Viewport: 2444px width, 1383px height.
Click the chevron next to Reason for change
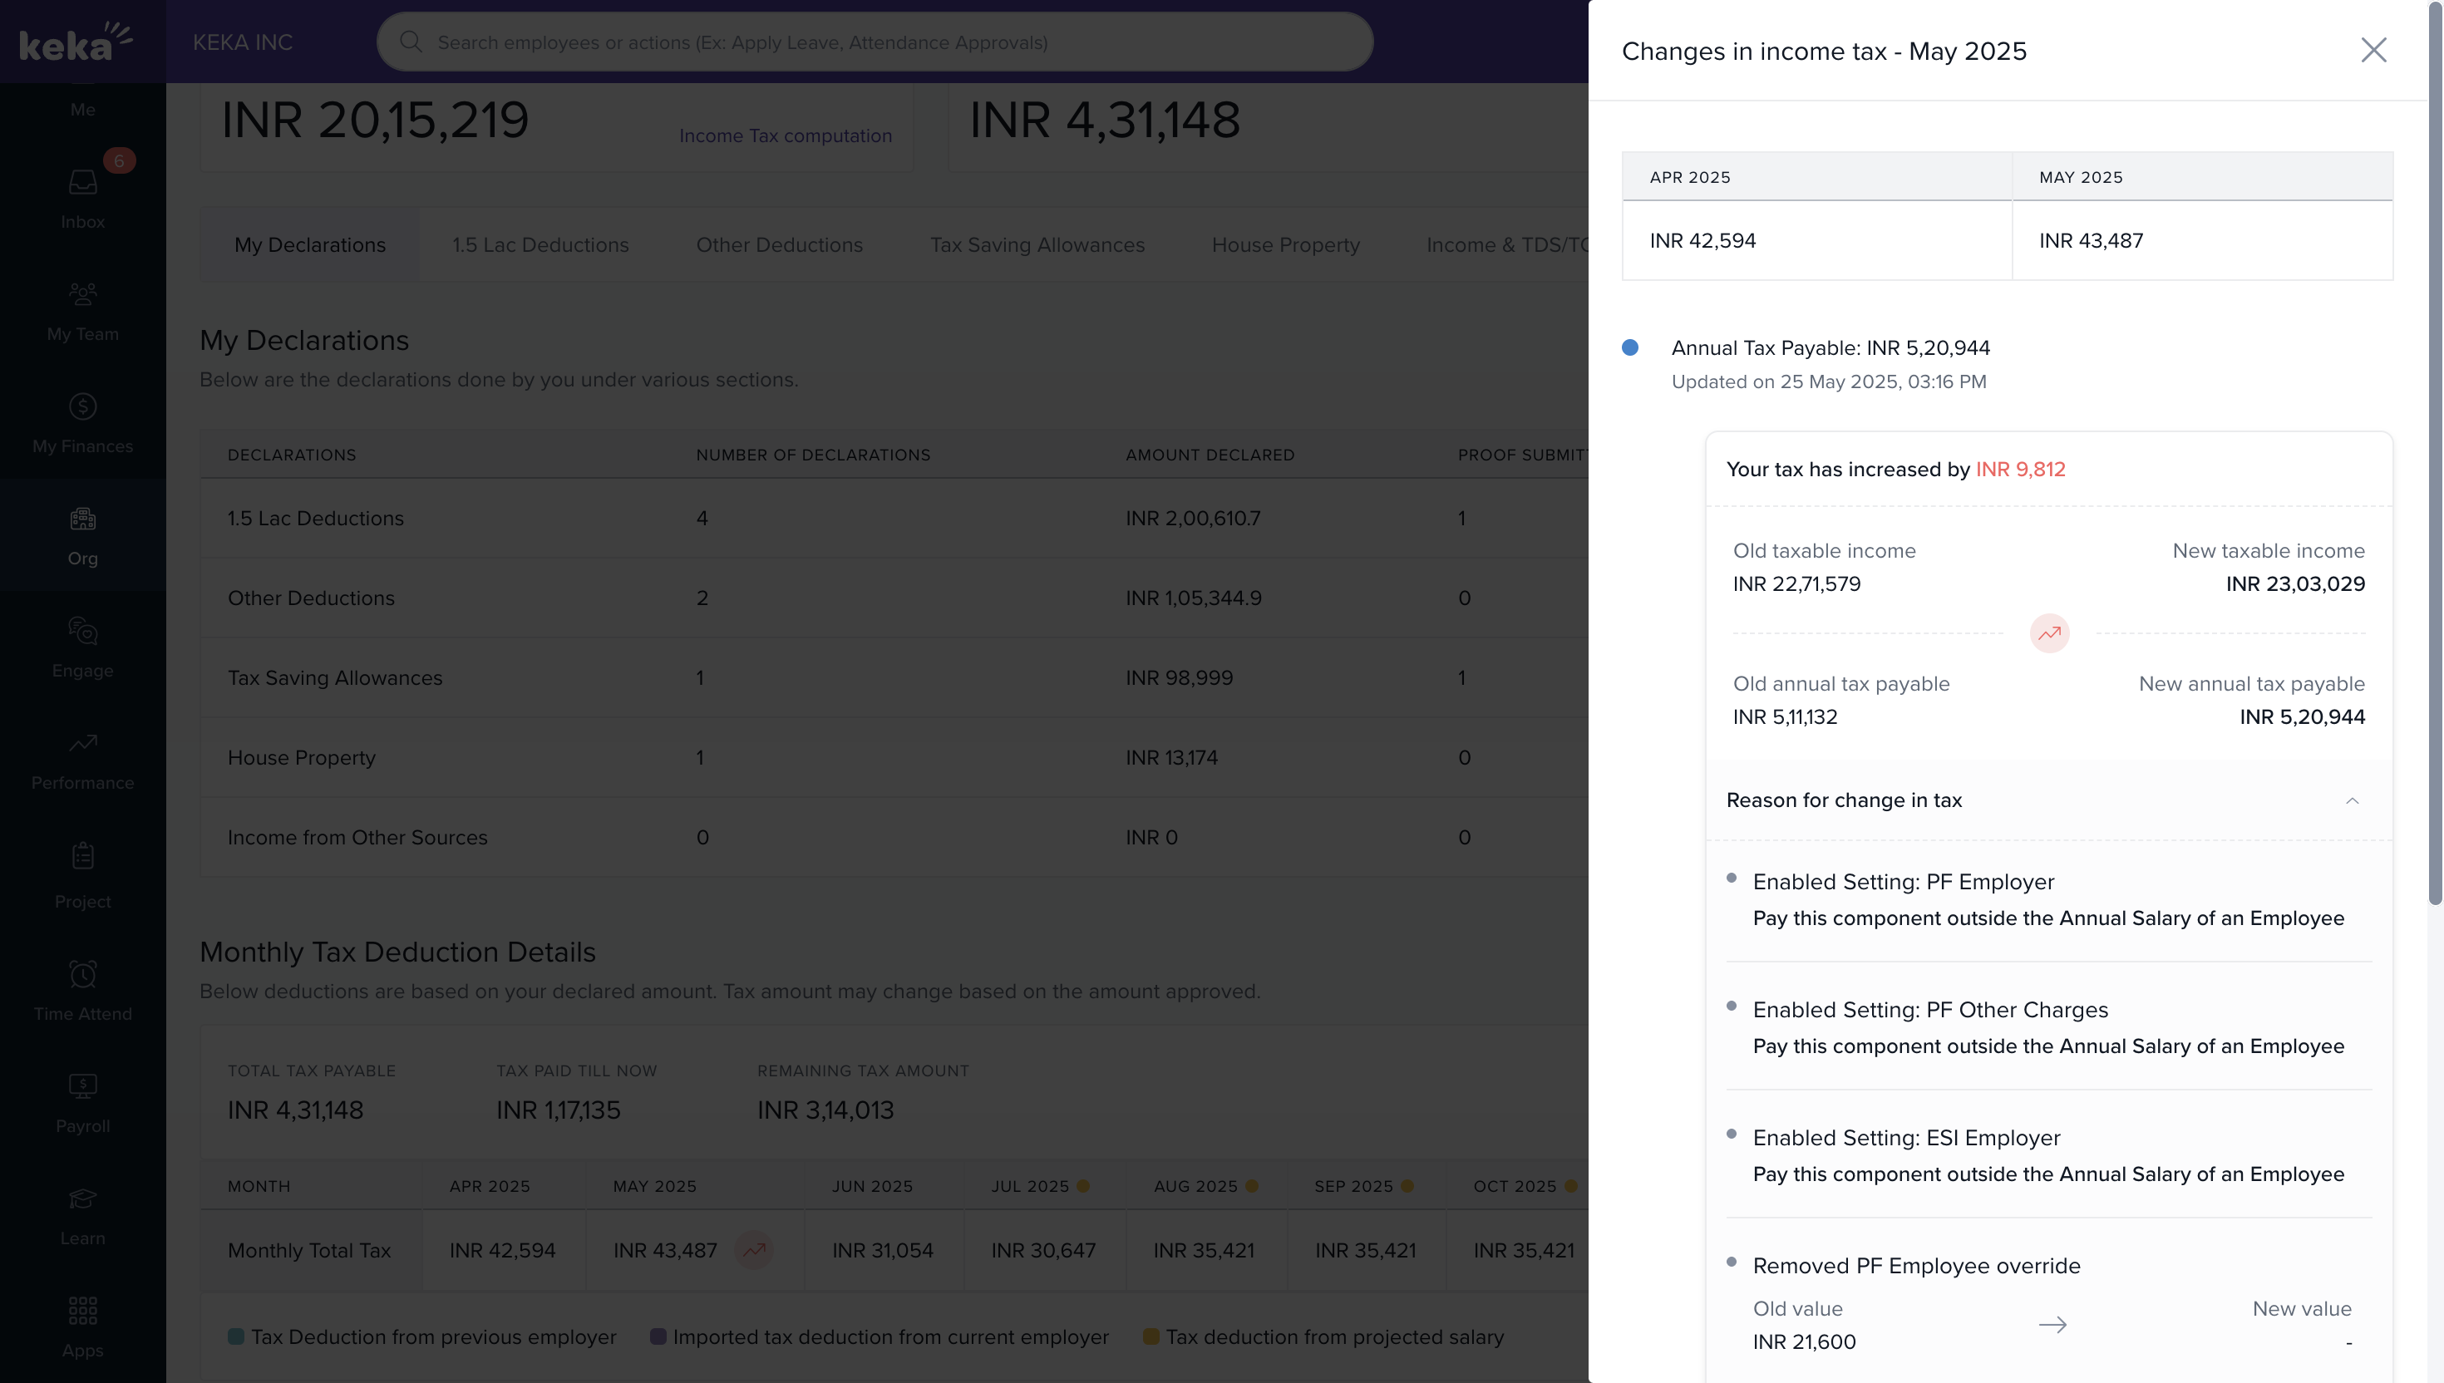pyautogui.click(x=2352, y=800)
